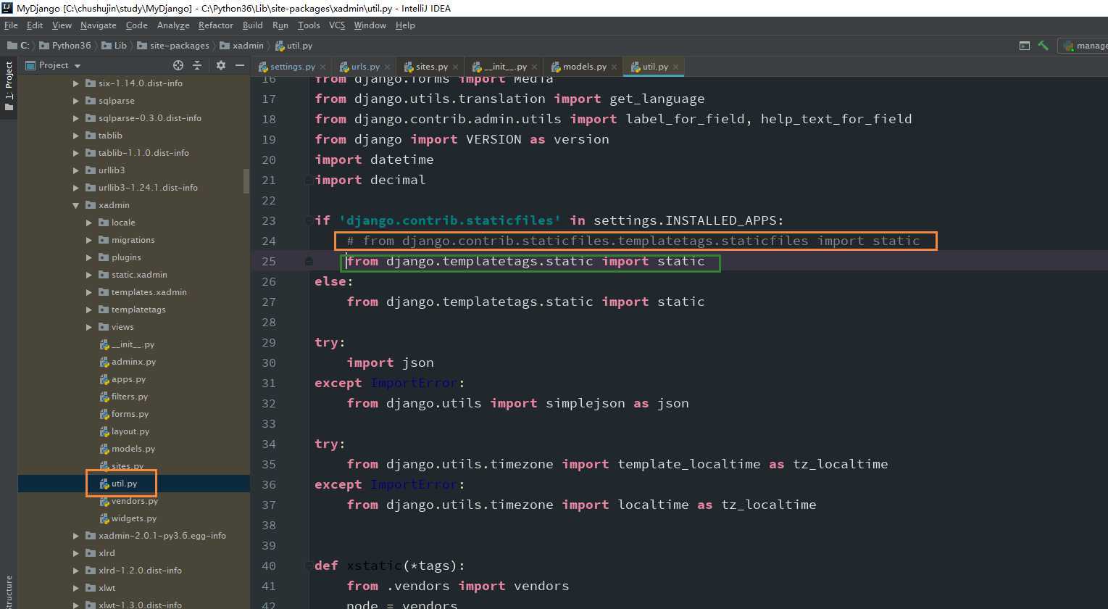Expand the locale folder
Image resolution: width=1108 pixels, height=609 pixels.
pos(89,223)
